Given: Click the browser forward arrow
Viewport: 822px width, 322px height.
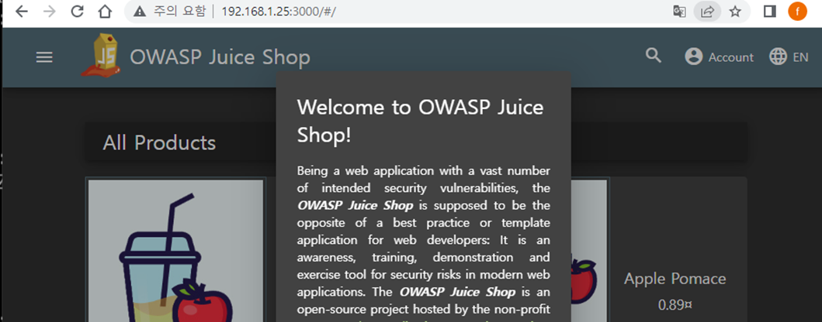Looking at the screenshot, I should point(49,12).
